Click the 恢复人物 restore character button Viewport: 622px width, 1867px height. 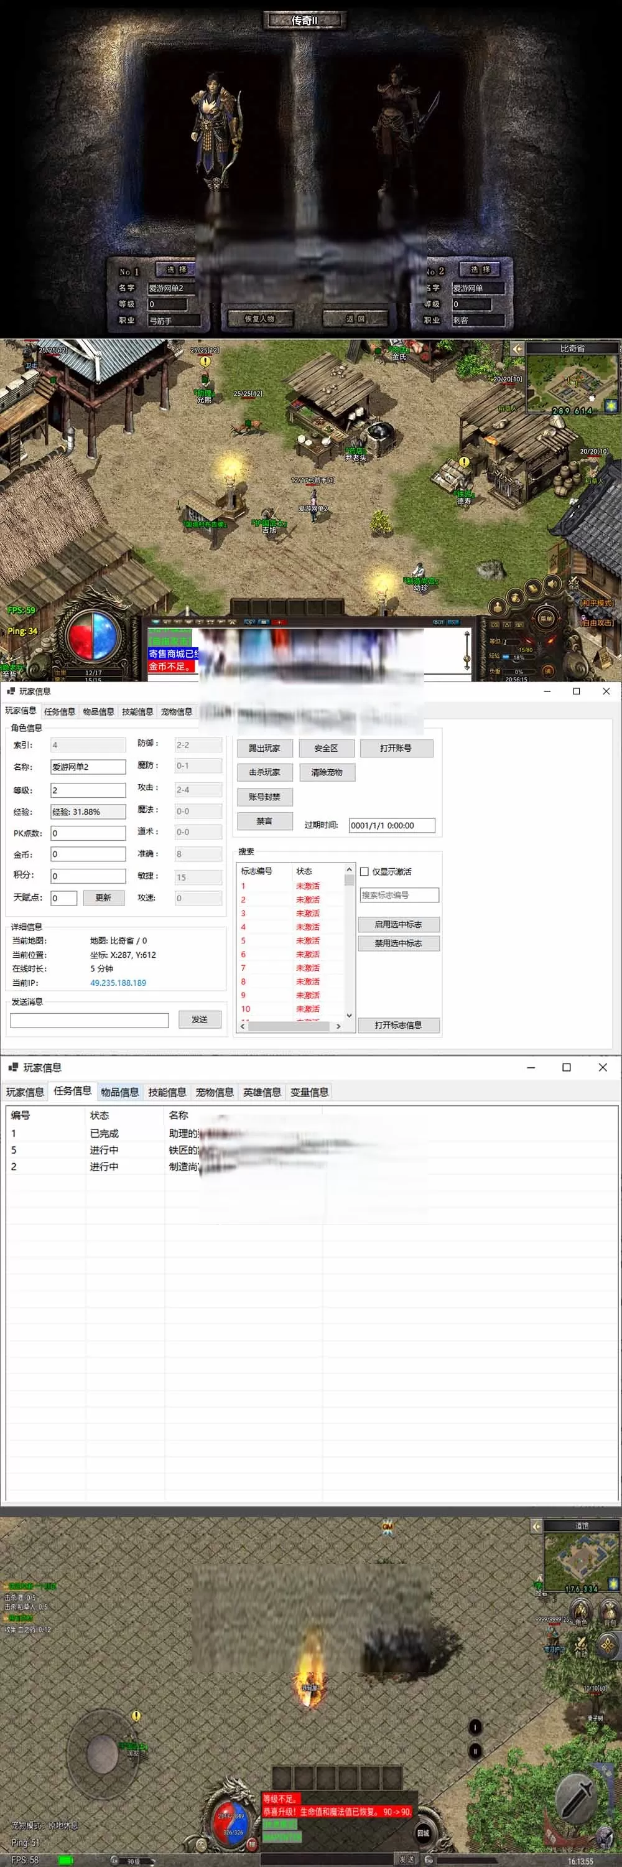(x=259, y=319)
